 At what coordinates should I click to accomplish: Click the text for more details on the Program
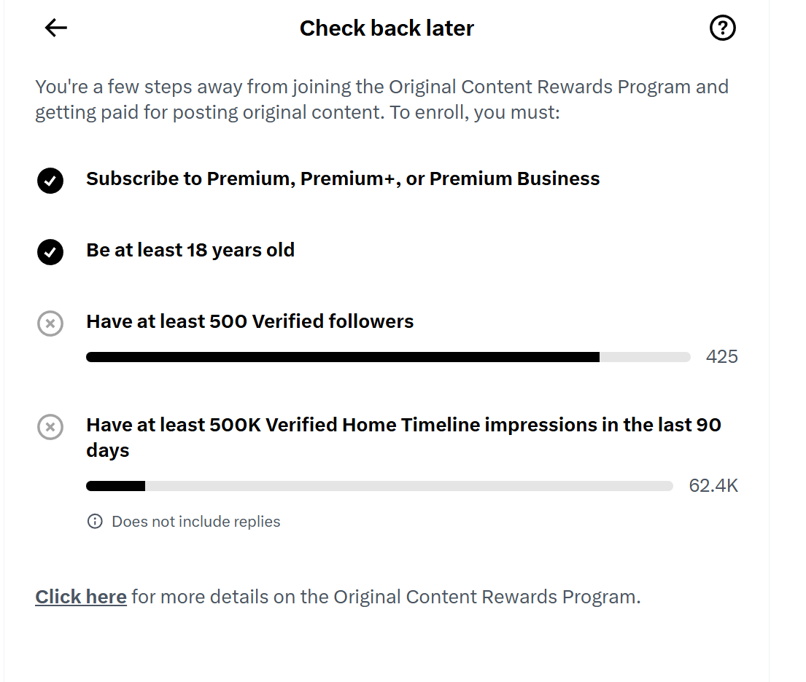[x=386, y=597]
